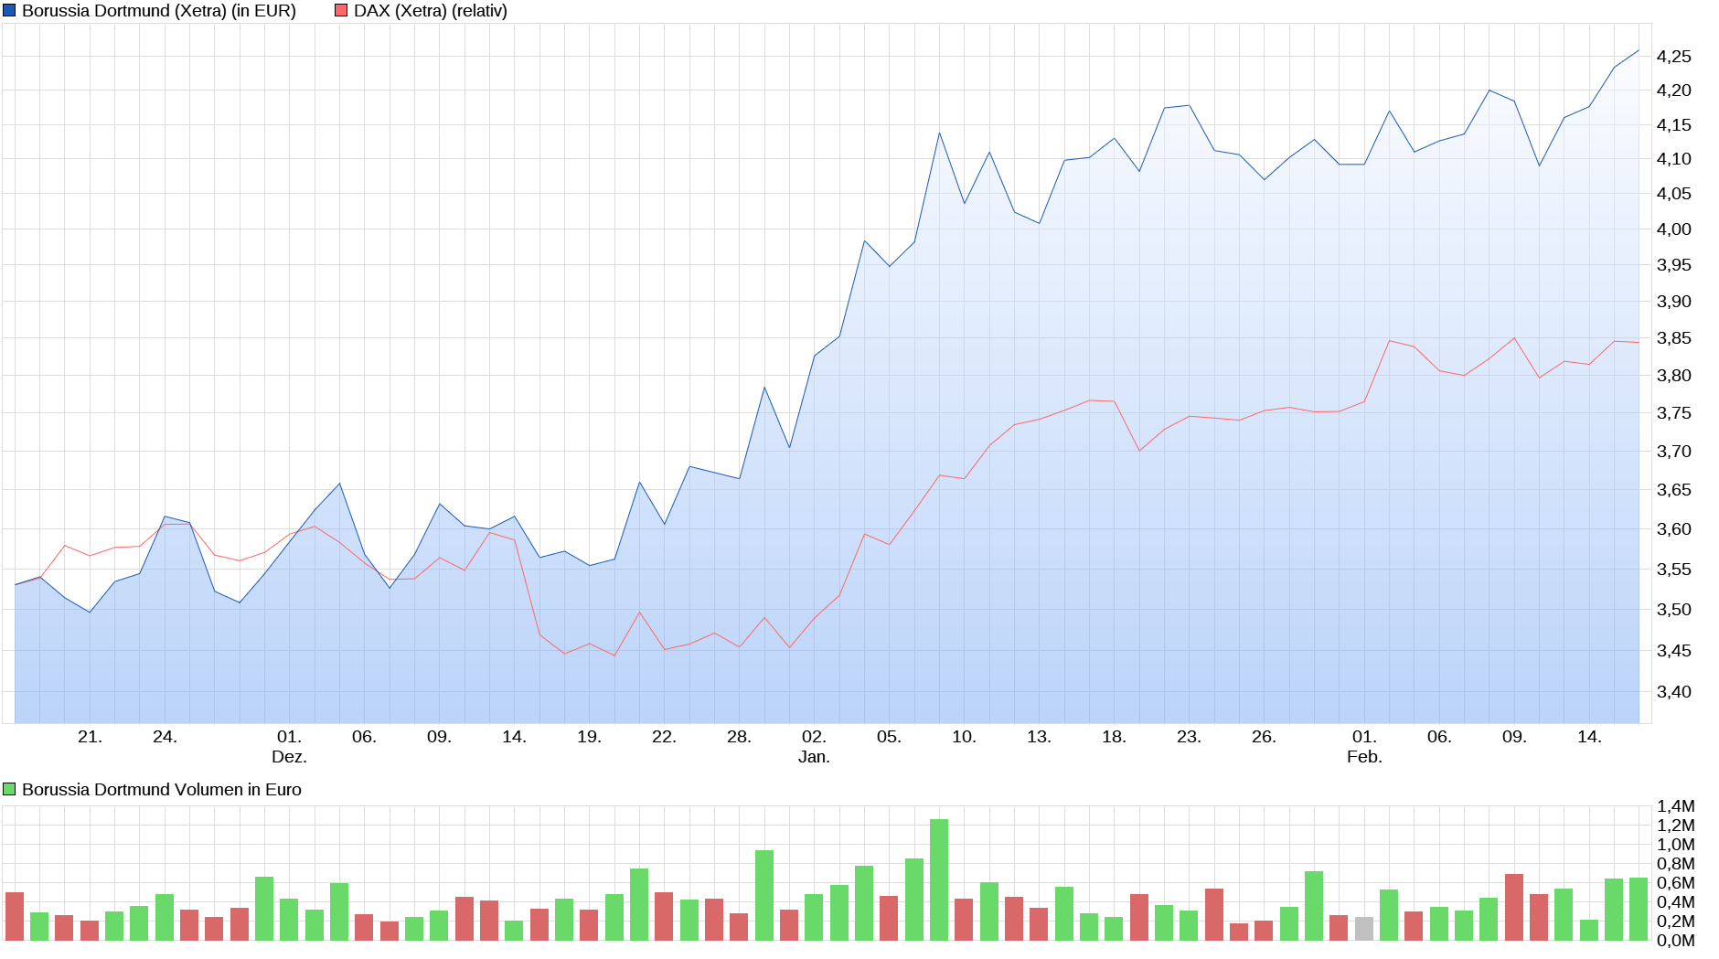
Task: Select the 'Borussia Dortmund (Xetra) (in EUR)' legend label
Action: pos(159,11)
